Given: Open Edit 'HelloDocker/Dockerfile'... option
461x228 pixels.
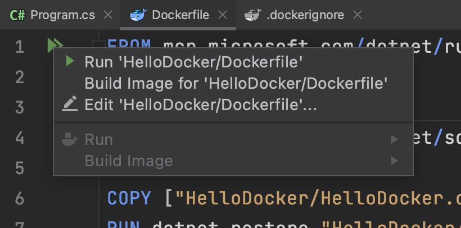Looking at the screenshot, I should 201,104.
